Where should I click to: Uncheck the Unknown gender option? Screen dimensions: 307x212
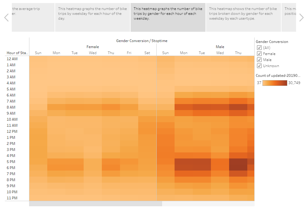(259, 66)
